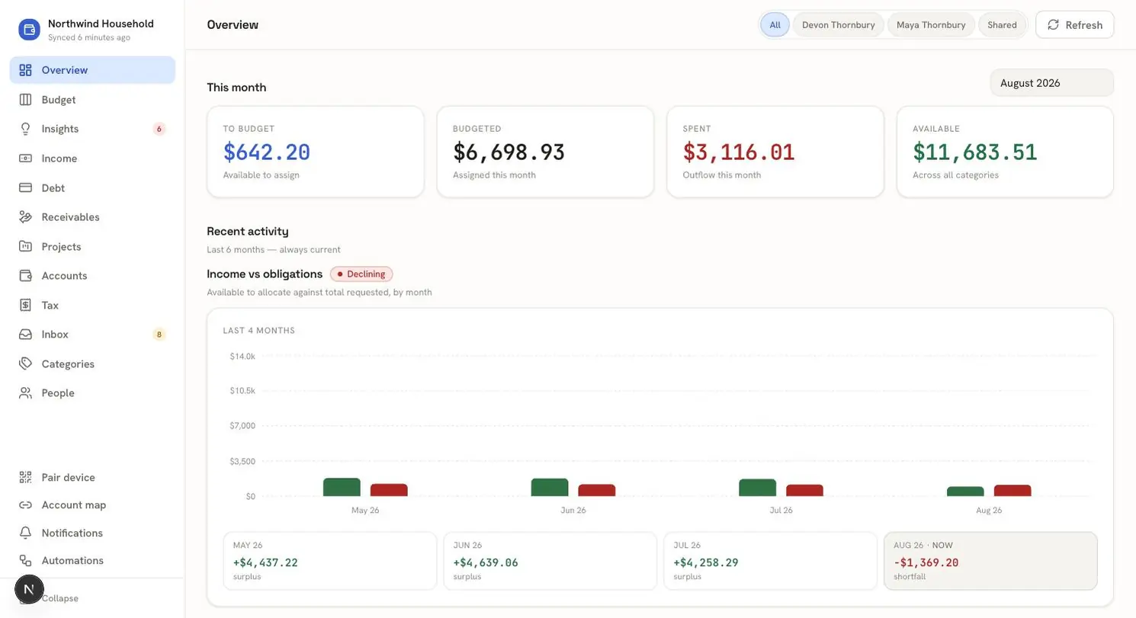Image resolution: width=1136 pixels, height=618 pixels.
Task: Click the Jun 26 +$4,639.06 surplus card
Action: point(550,561)
